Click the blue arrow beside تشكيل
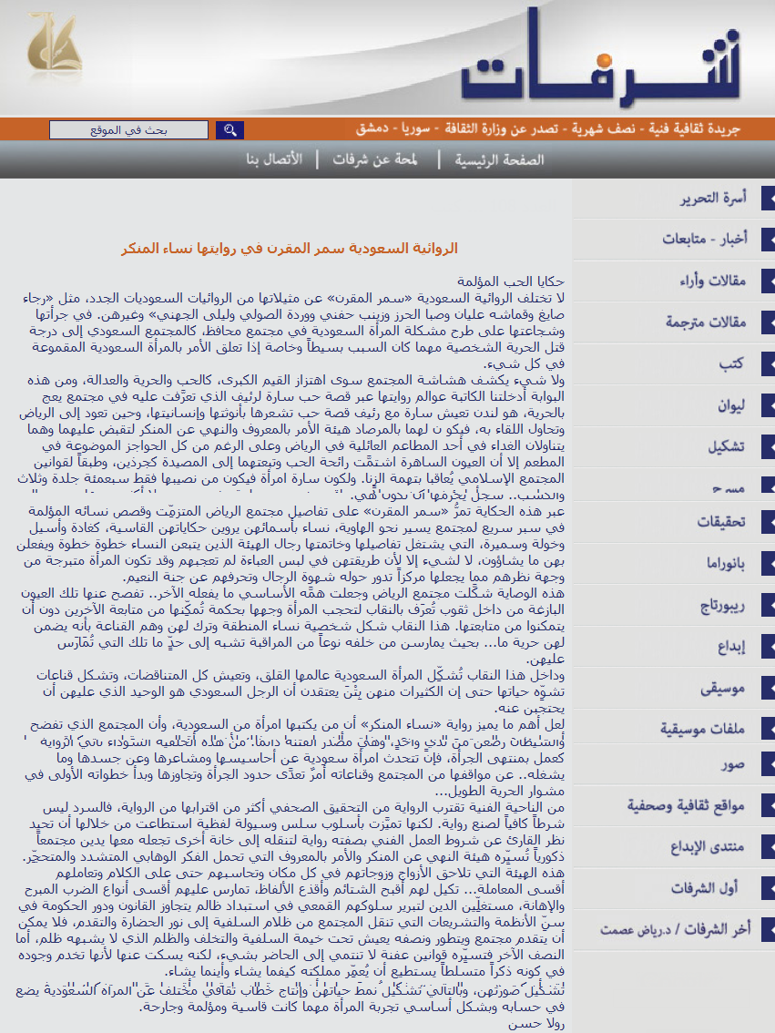This screenshot has height=1033, width=775. click(768, 446)
